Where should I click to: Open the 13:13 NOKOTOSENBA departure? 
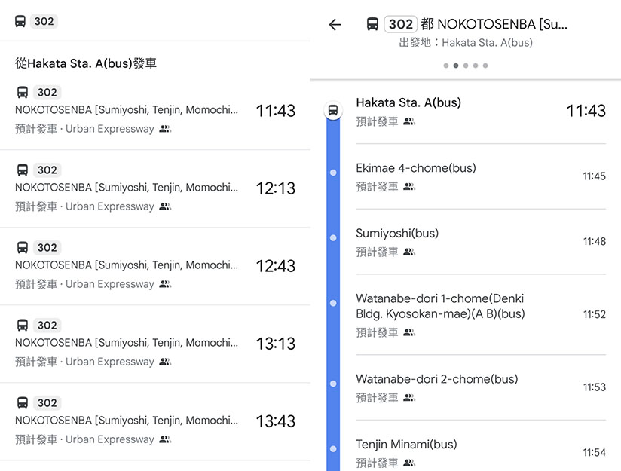pyautogui.click(x=155, y=344)
